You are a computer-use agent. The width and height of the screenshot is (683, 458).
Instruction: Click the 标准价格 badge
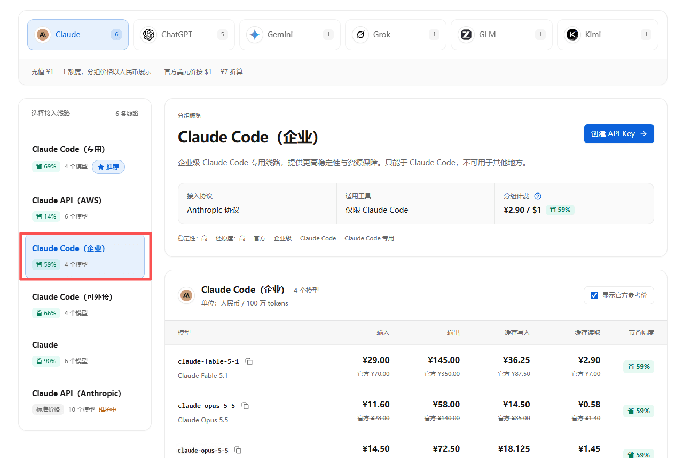tap(48, 409)
